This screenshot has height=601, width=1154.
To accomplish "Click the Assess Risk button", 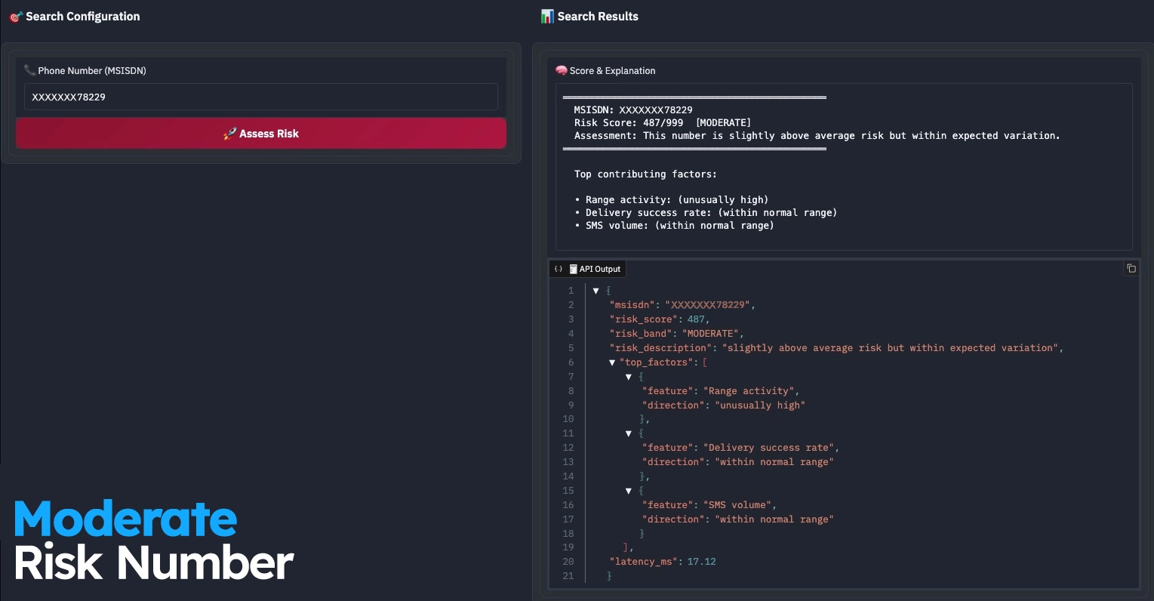I will 260,134.
